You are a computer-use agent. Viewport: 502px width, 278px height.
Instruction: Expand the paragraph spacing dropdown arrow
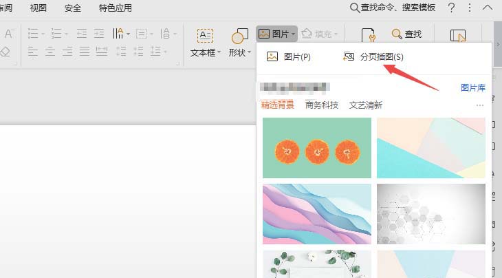(165, 51)
